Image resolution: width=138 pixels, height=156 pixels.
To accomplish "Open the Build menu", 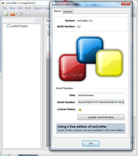I will (28, 8).
